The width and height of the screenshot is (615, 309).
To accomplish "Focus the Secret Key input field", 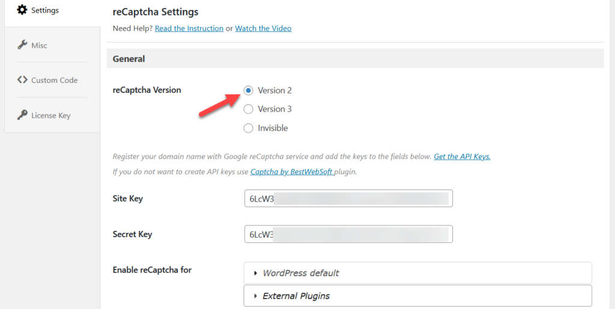I will point(348,234).
